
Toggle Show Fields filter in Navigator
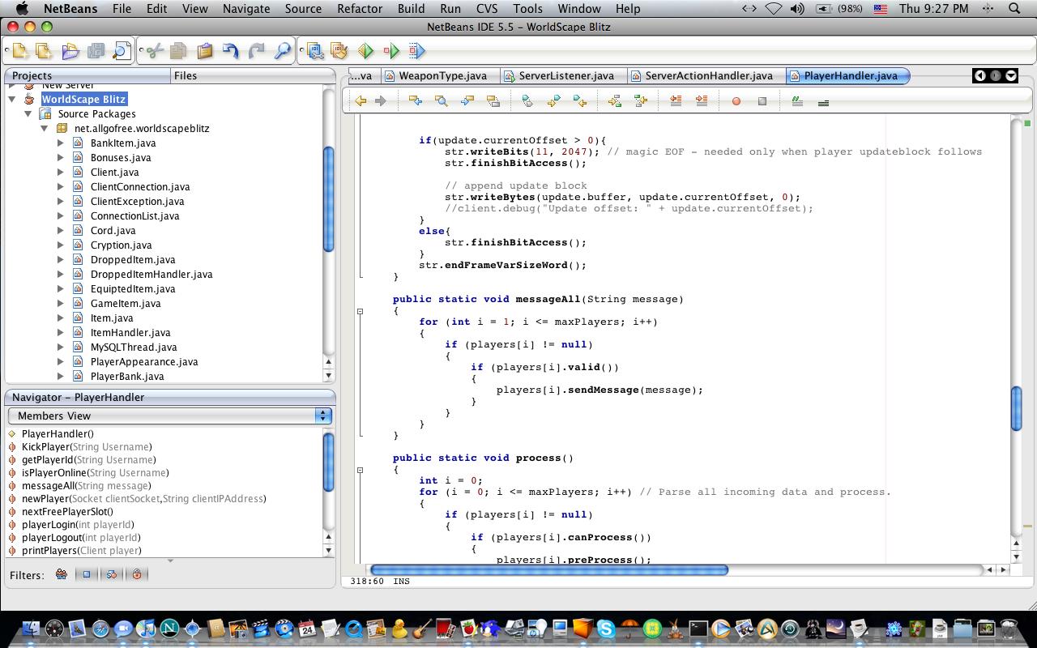86,574
